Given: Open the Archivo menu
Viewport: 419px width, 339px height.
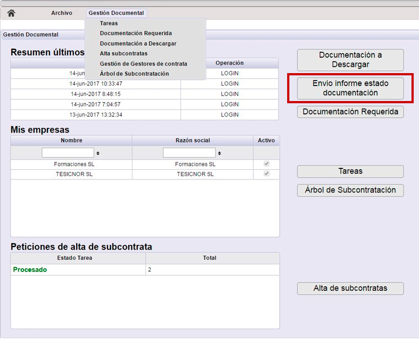Looking at the screenshot, I should point(62,13).
